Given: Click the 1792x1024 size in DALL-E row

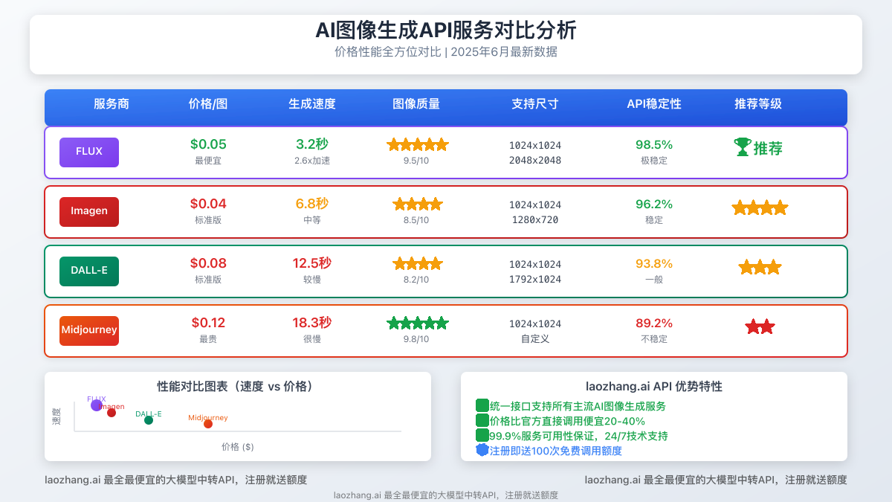Looking at the screenshot, I should (535, 280).
